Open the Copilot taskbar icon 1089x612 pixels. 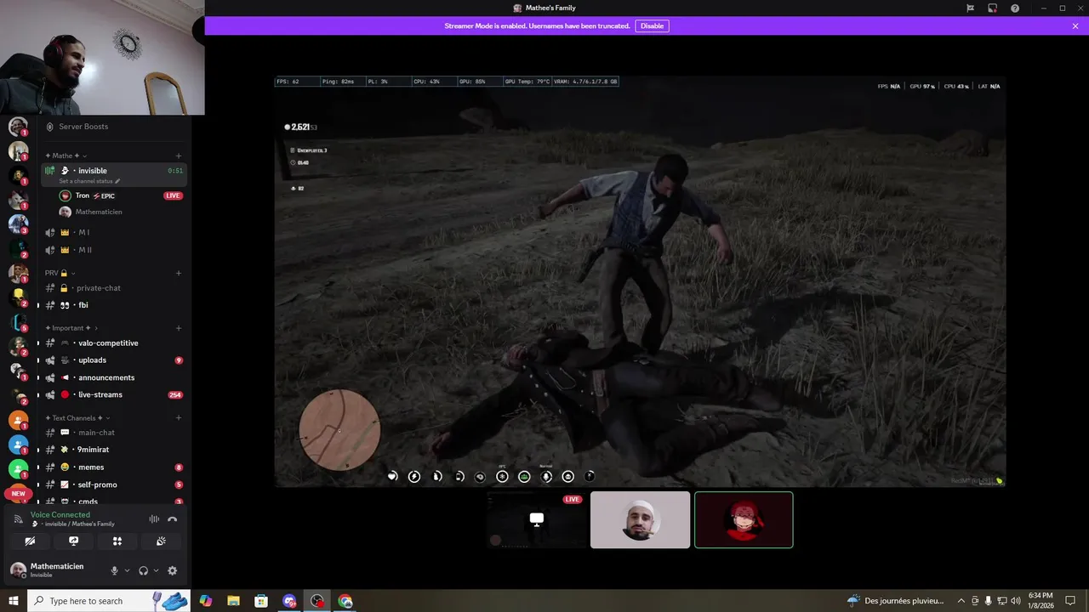(x=205, y=601)
